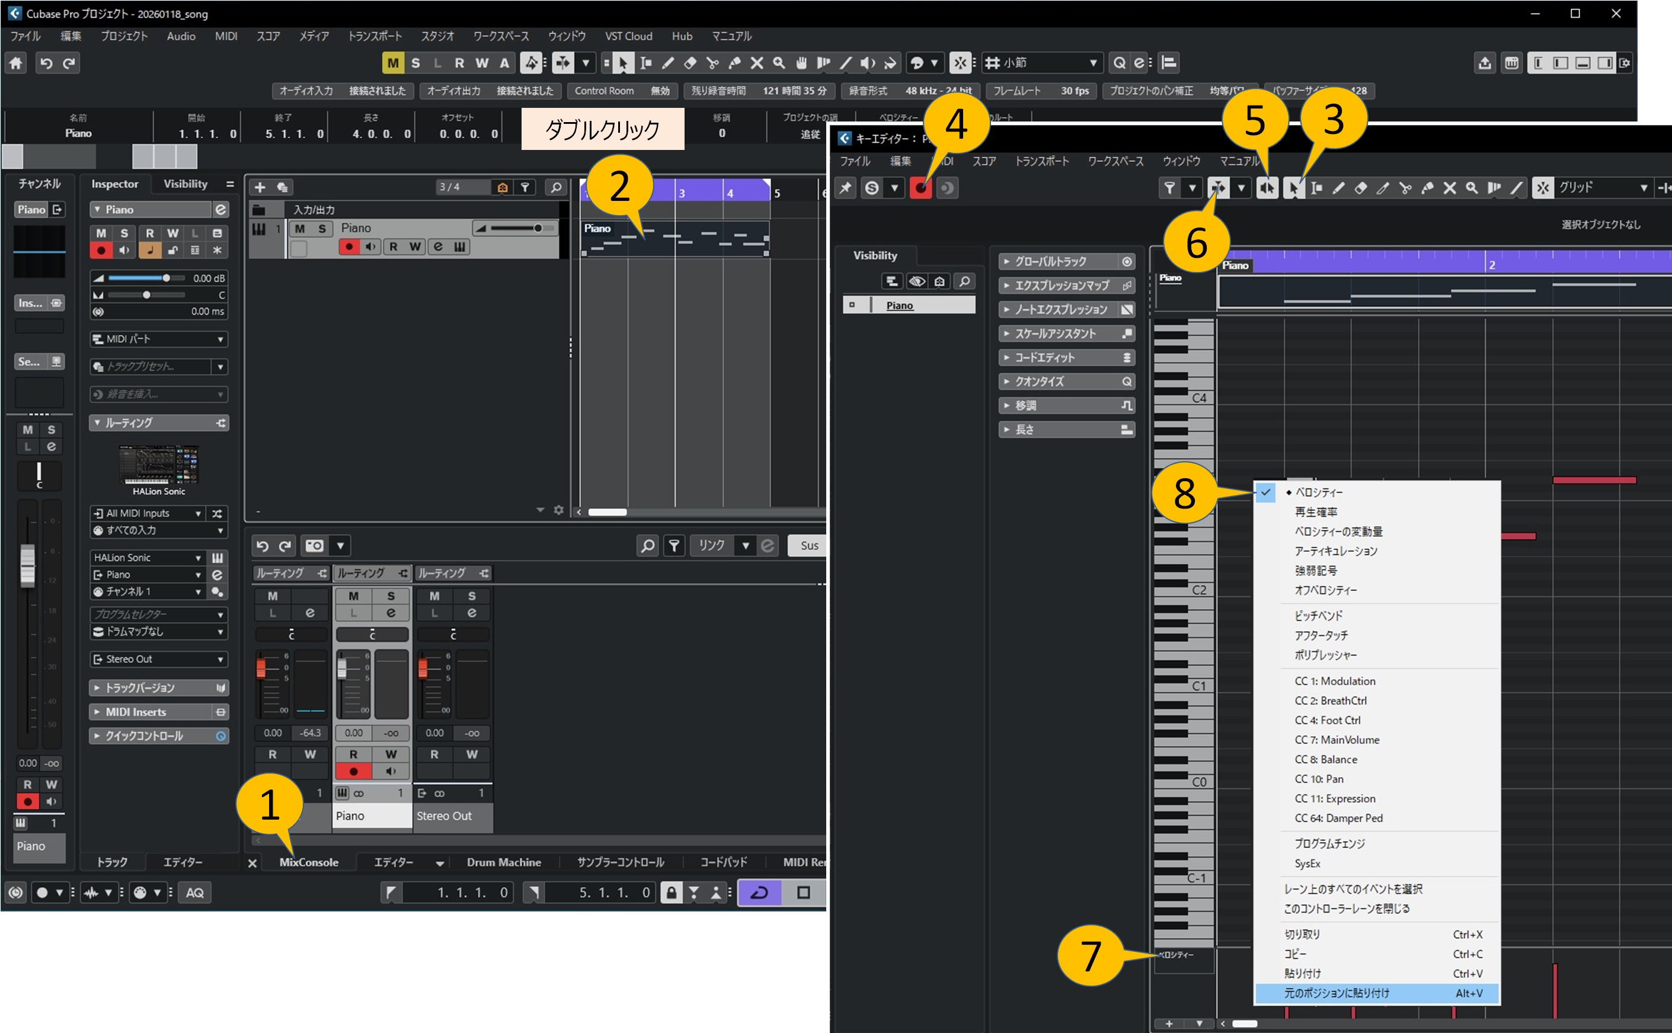Select the Erase tool in main toolbar
Screen dimensions: 1672x1033
690,63
